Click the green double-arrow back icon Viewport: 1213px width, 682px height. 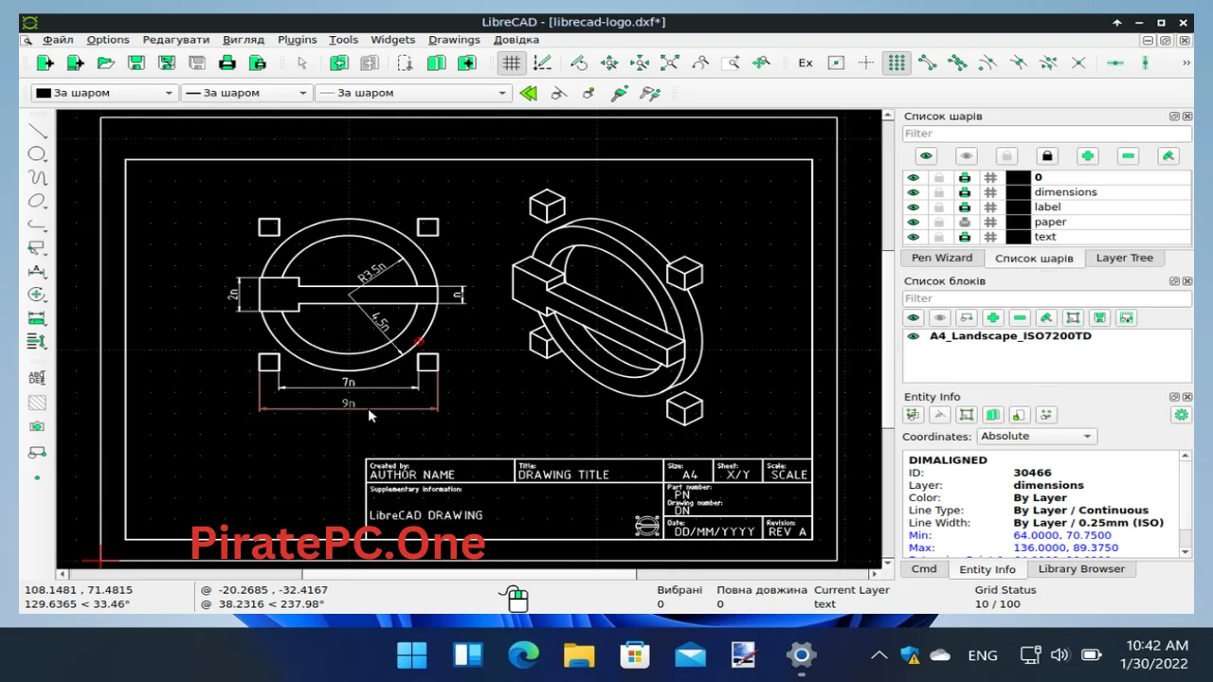click(528, 93)
